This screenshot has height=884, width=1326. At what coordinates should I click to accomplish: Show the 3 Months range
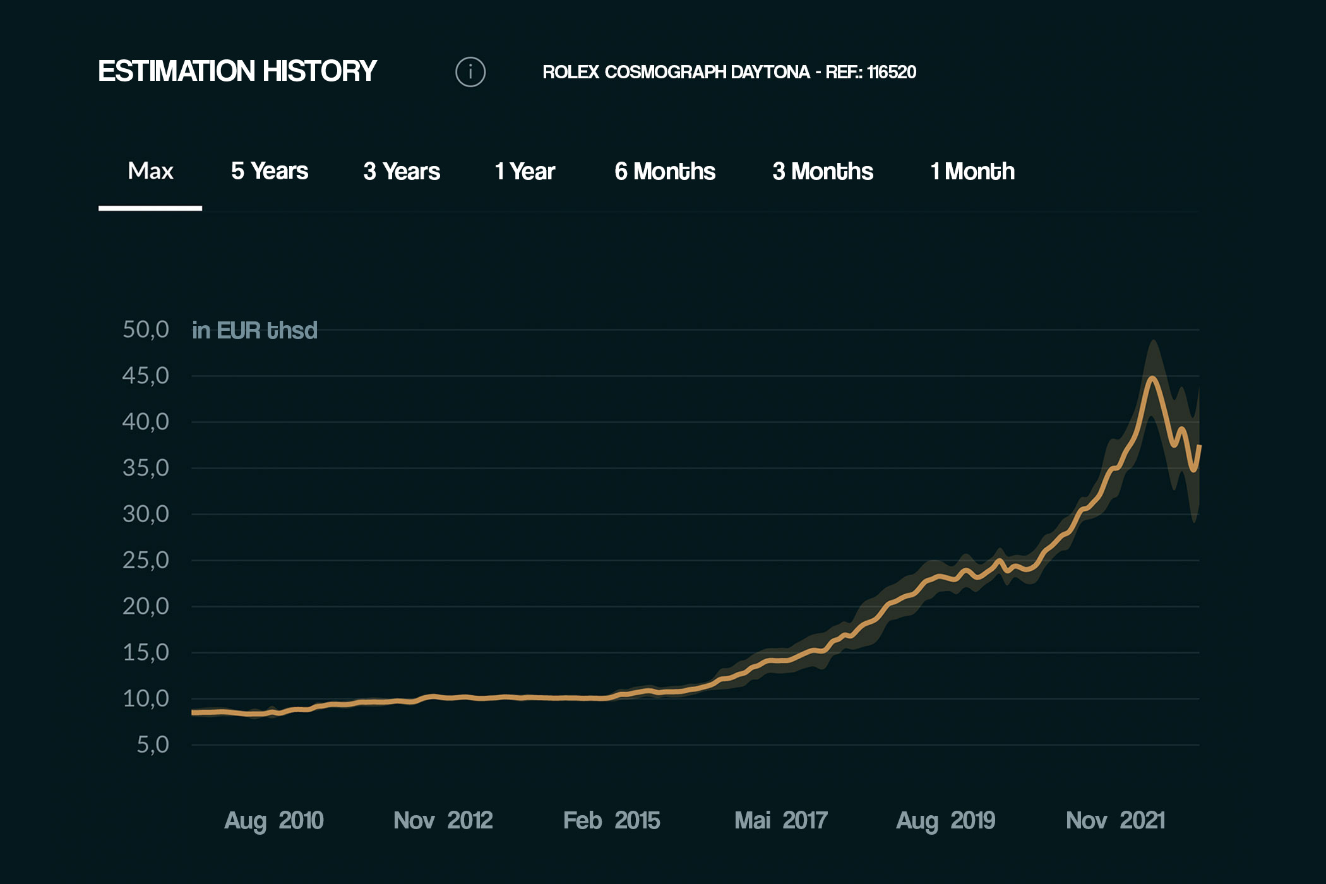pyautogui.click(x=823, y=171)
